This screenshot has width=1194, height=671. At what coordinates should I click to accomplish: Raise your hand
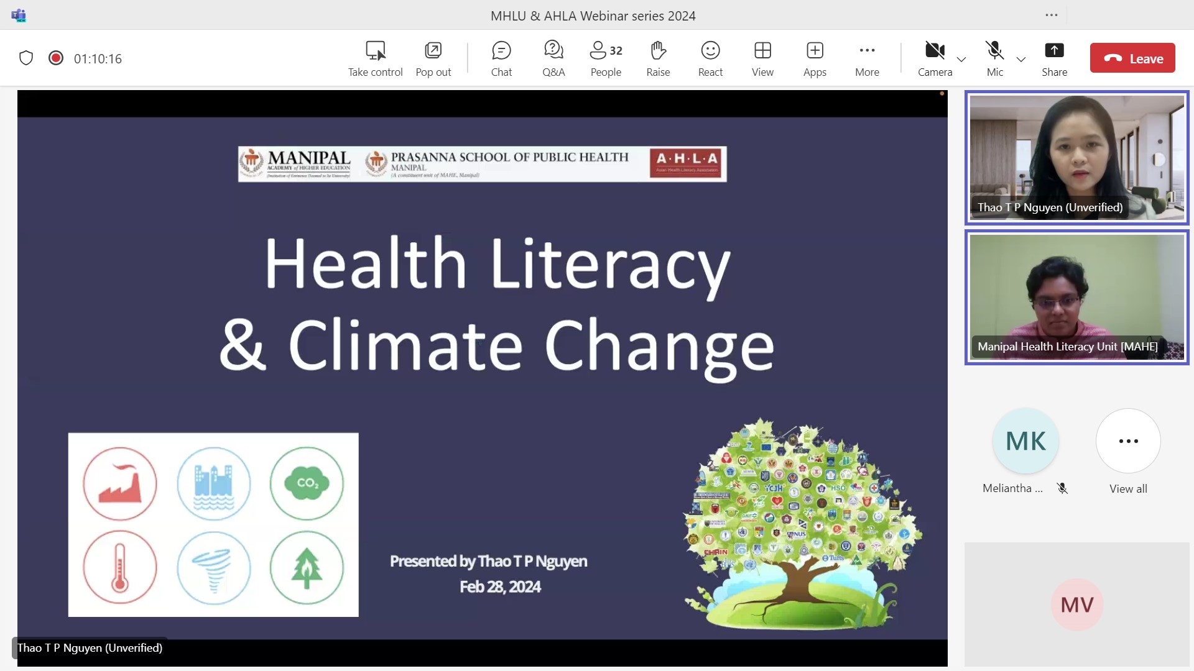pos(658,58)
